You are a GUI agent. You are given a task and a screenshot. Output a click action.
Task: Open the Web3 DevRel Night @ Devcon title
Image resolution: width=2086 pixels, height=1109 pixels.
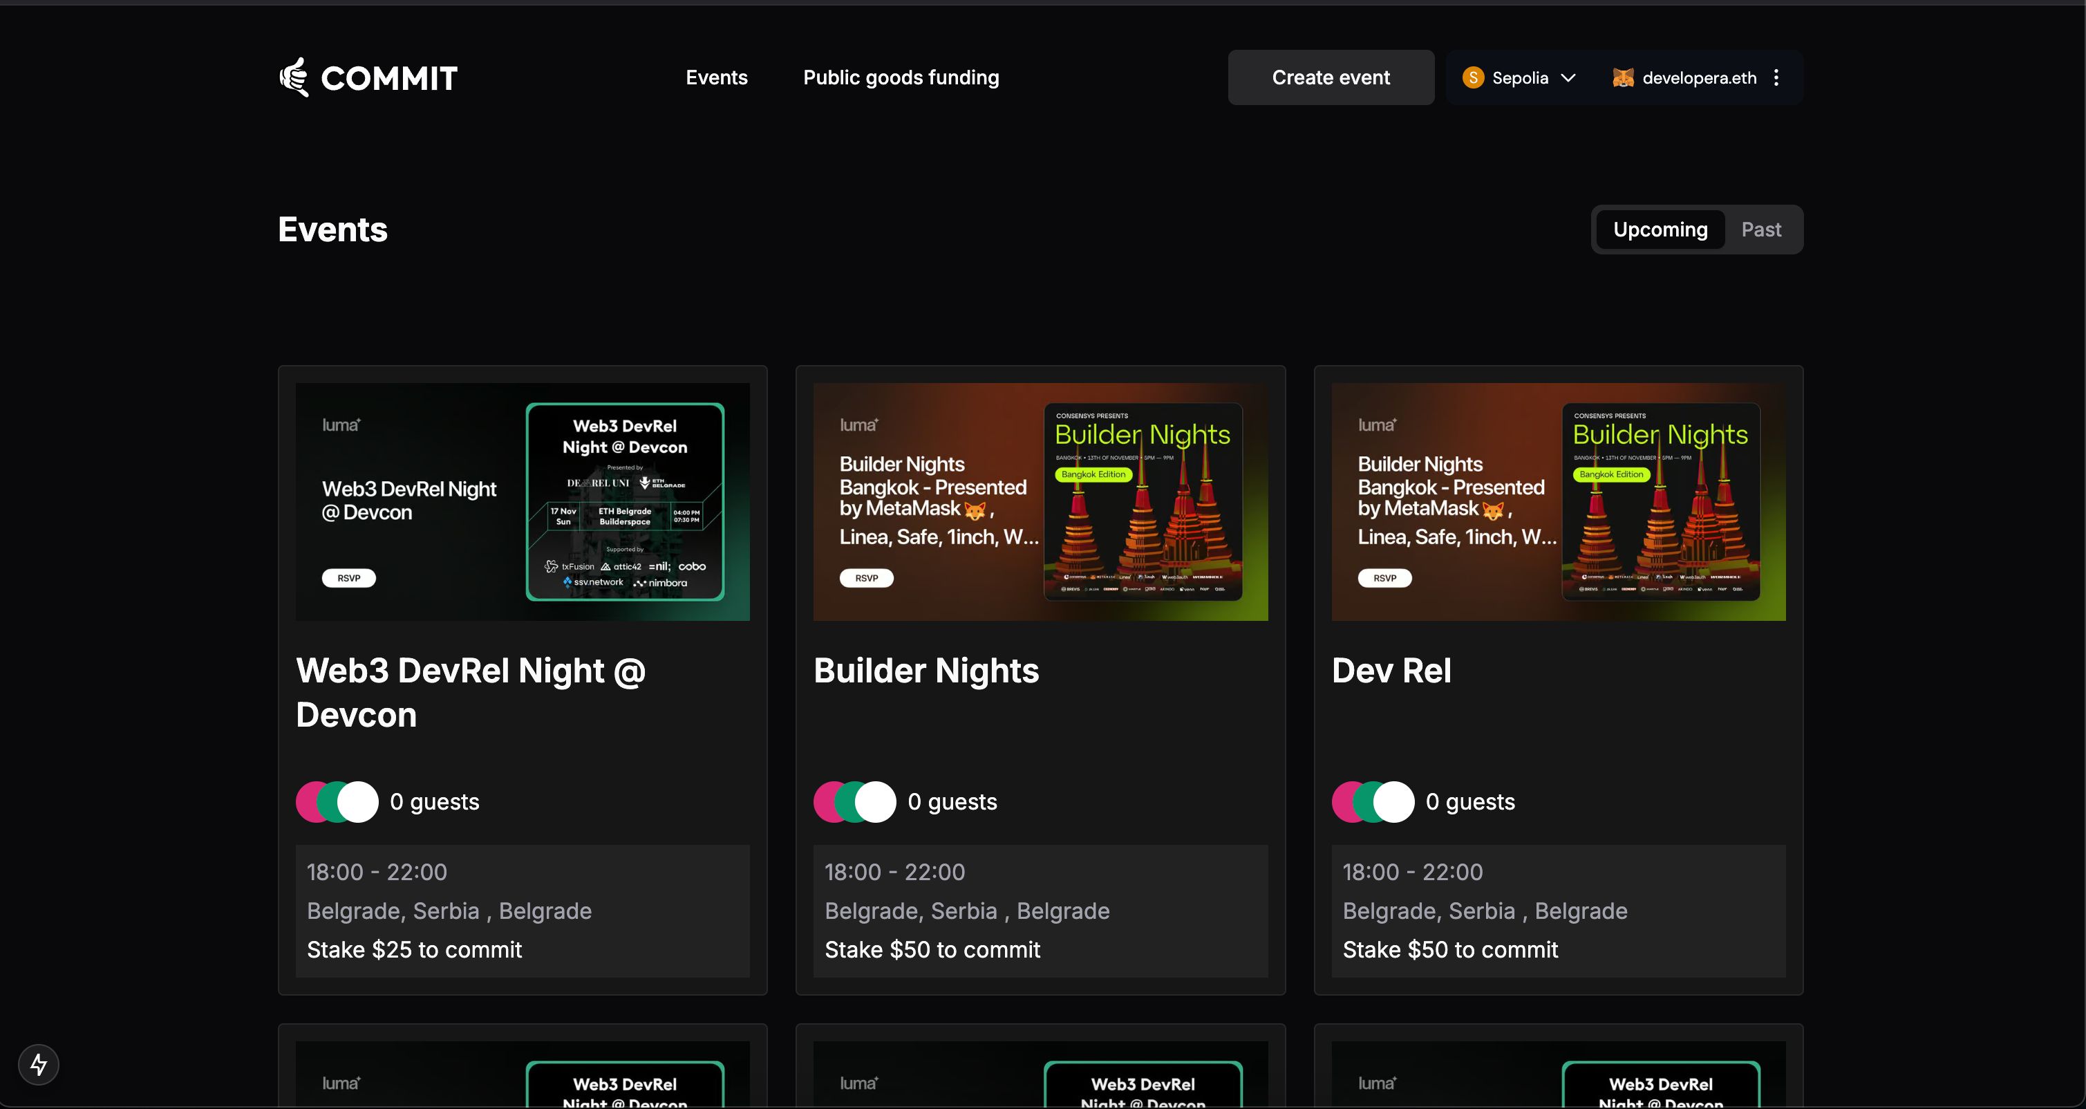[x=471, y=693]
